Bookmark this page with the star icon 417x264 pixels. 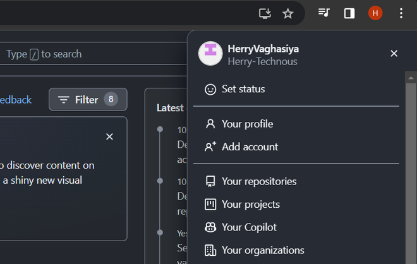(x=288, y=13)
